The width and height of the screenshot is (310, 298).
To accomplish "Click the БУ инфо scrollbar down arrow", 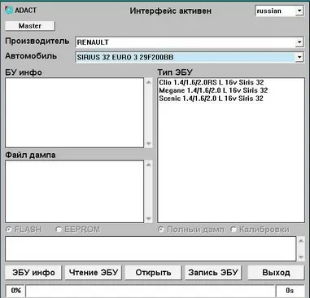I will tap(148, 143).
